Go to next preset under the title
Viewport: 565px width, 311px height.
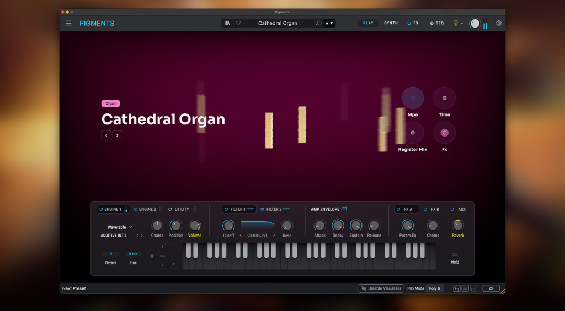pyautogui.click(x=118, y=135)
